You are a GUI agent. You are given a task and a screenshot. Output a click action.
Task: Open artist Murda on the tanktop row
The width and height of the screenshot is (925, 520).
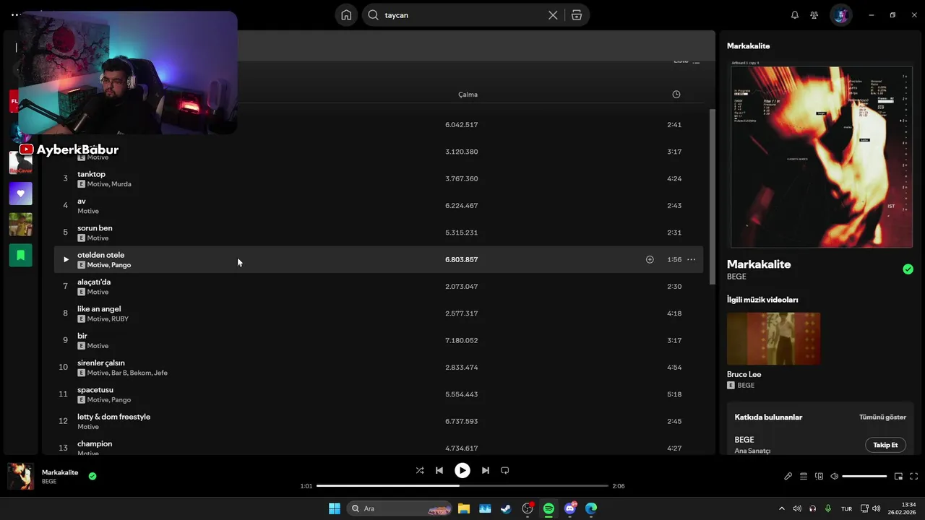point(121,184)
